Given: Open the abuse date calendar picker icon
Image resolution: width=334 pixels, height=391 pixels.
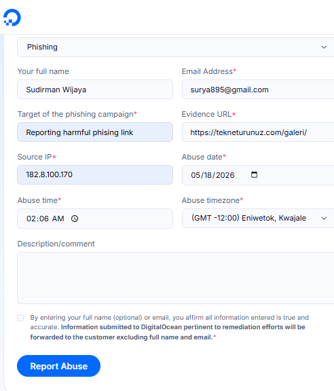Looking at the screenshot, I should click(254, 174).
